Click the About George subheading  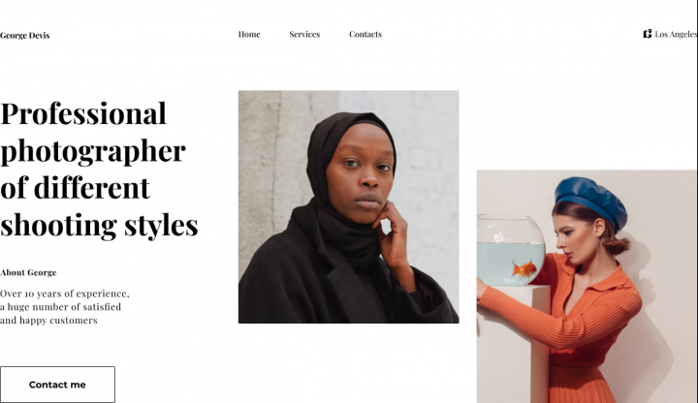tap(28, 272)
